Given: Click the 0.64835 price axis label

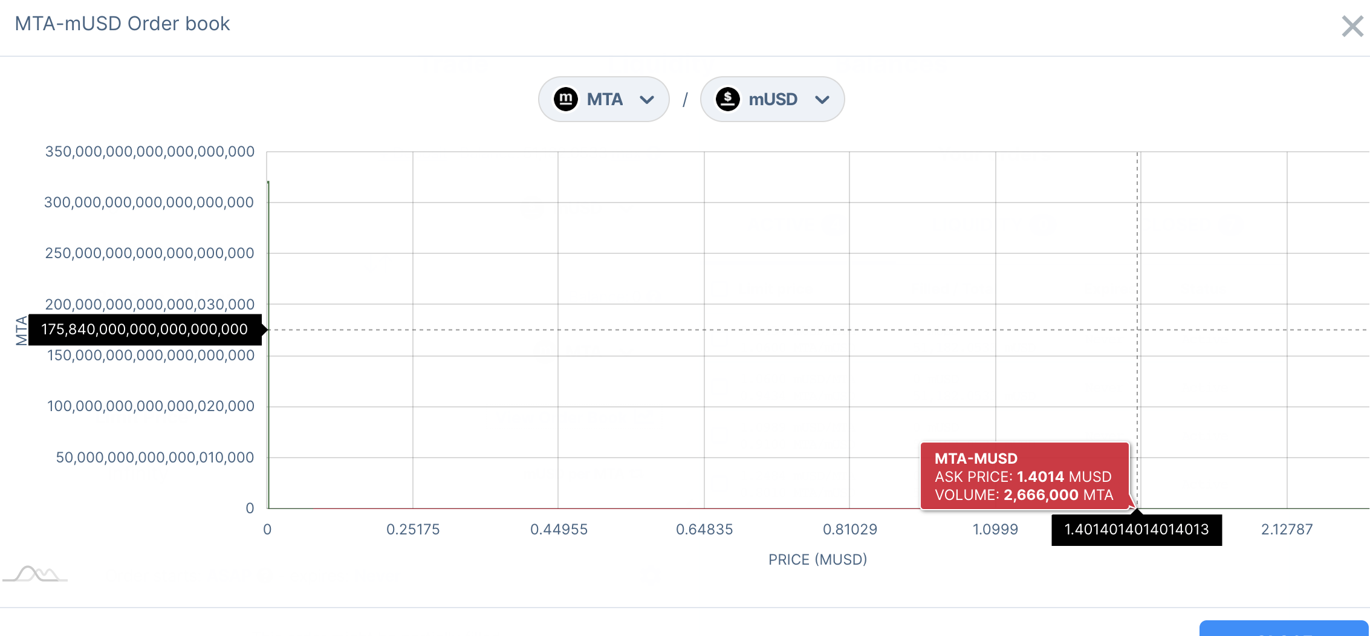Looking at the screenshot, I should tap(704, 530).
